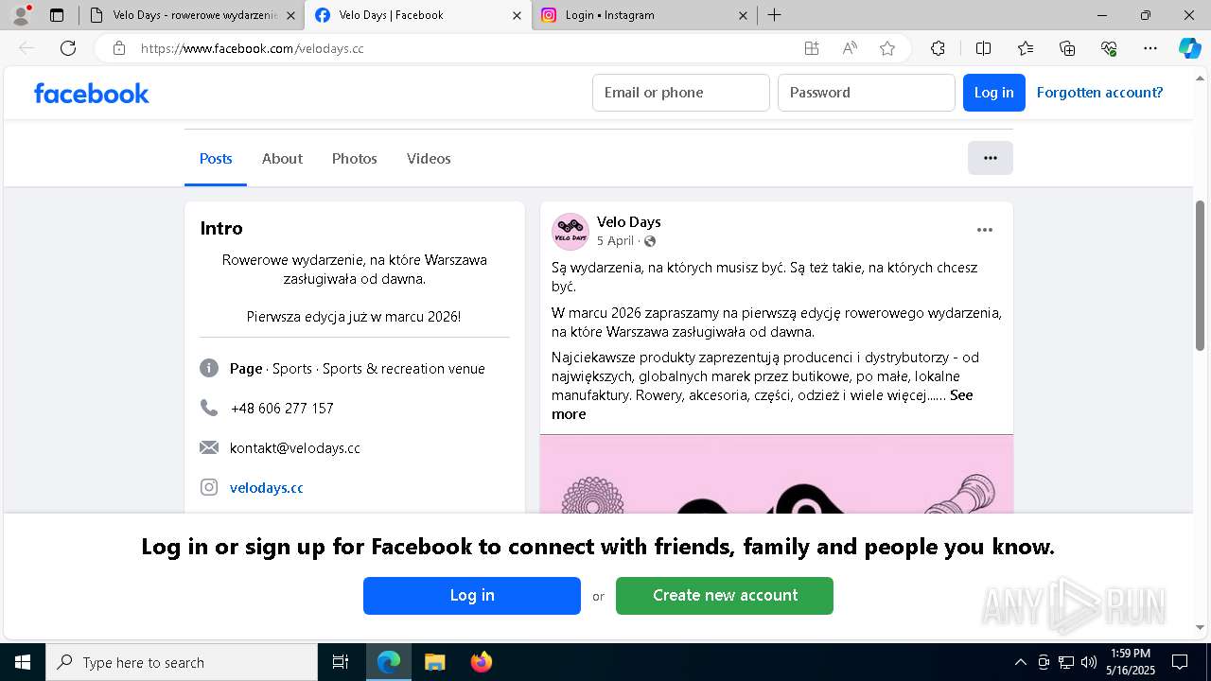The height and width of the screenshot is (681, 1211).
Task: Enable split screen icon
Action: point(983,48)
